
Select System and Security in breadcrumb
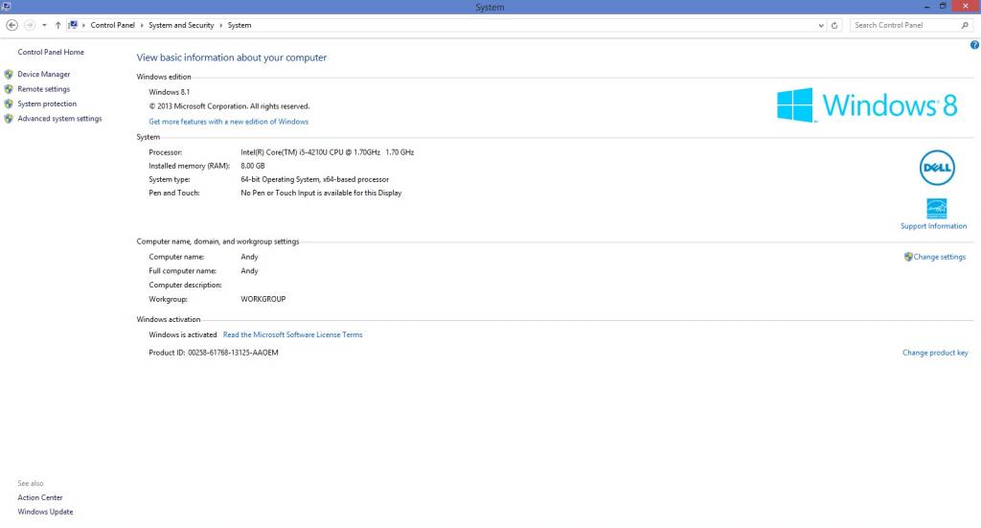click(181, 25)
